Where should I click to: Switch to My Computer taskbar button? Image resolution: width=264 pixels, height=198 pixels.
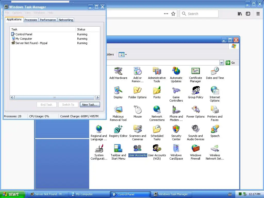tap(89, 194)
